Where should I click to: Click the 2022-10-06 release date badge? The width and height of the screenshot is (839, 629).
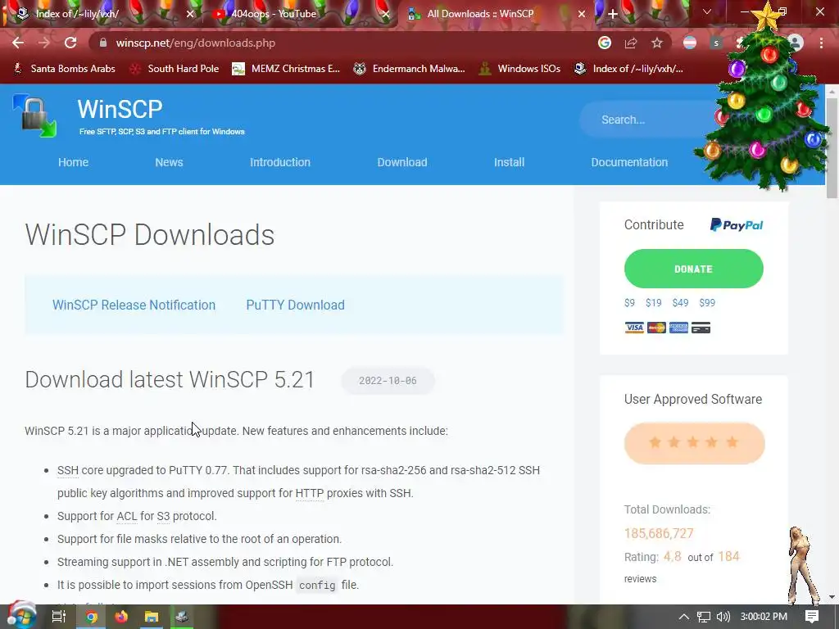[x=388, y=380]
